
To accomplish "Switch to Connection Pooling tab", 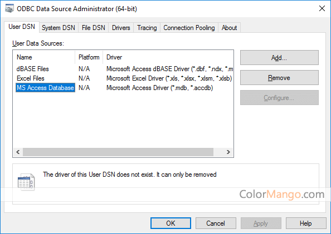I will [x=189, y=28].
